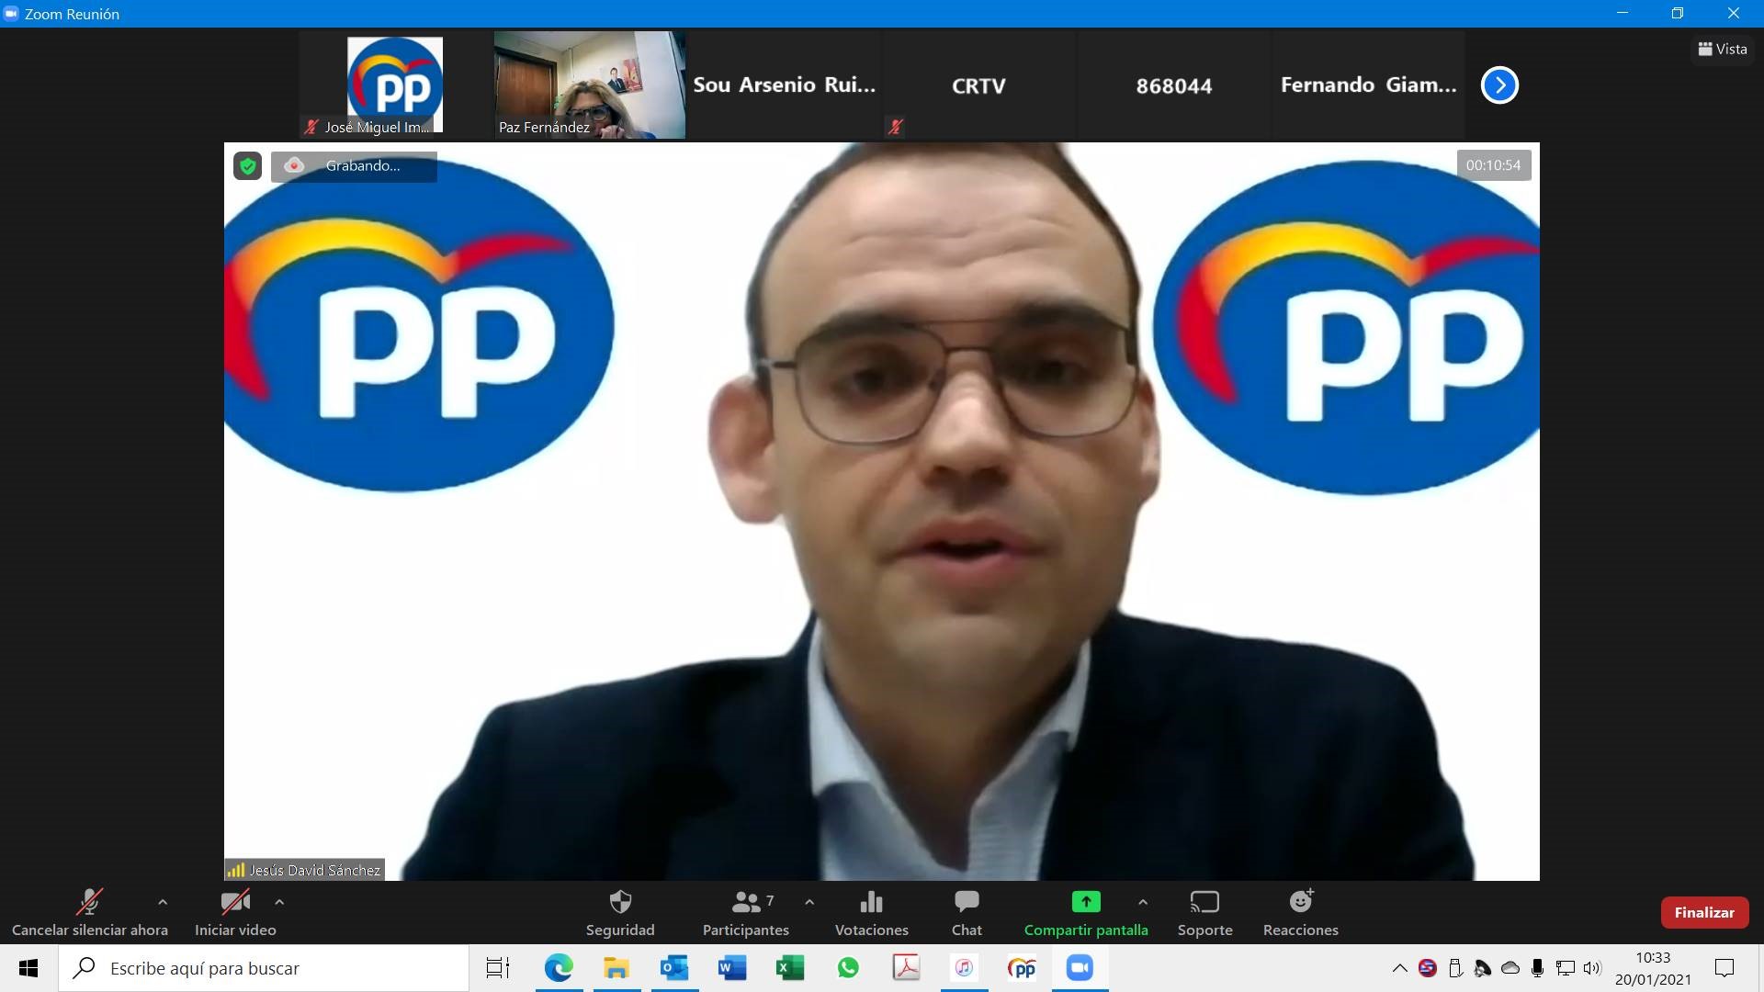Expand the audio options arrow next to microphone

tap(163, 902)
